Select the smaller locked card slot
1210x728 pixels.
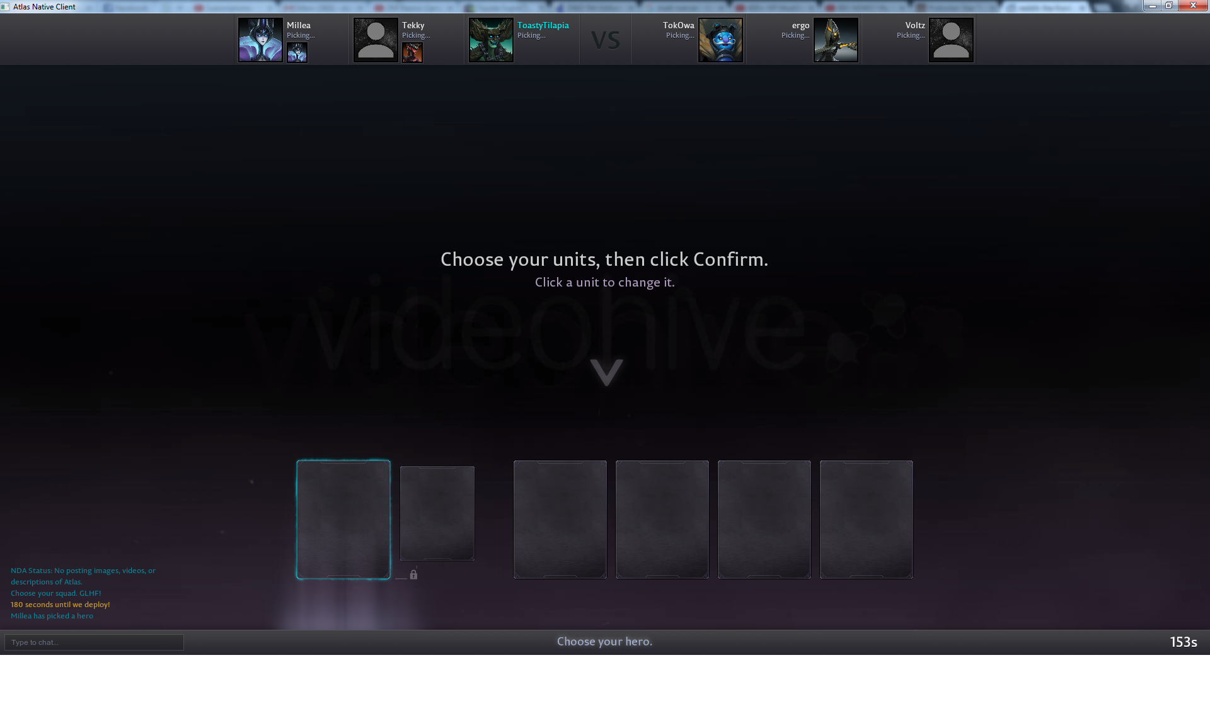(x=437, y=513)
